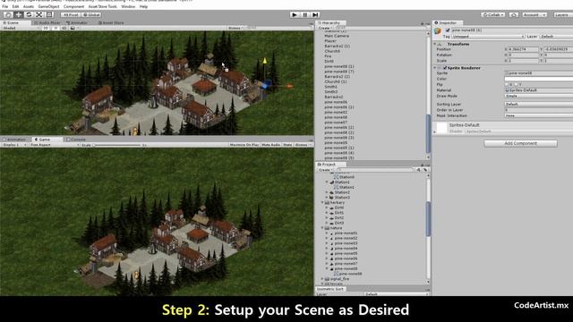
Task: Switch to the Animator tab
Action: [78, 22]
